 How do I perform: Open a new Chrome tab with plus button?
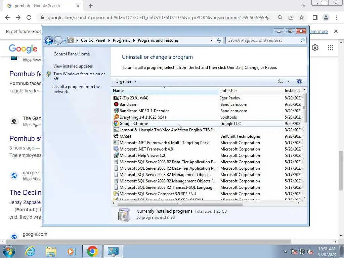[91, 6]
